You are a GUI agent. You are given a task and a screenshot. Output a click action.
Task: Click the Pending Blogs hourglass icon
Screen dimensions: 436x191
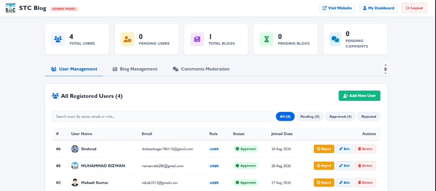(x=267, y=39)
